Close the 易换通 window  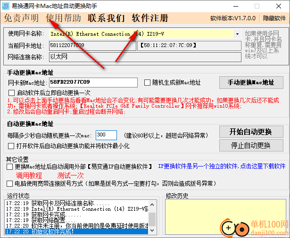(279, 6)
